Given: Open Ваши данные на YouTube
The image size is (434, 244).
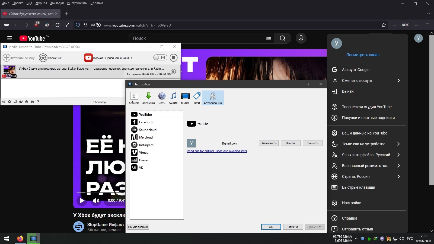Looking at the screenshot, I should (366, 133).
